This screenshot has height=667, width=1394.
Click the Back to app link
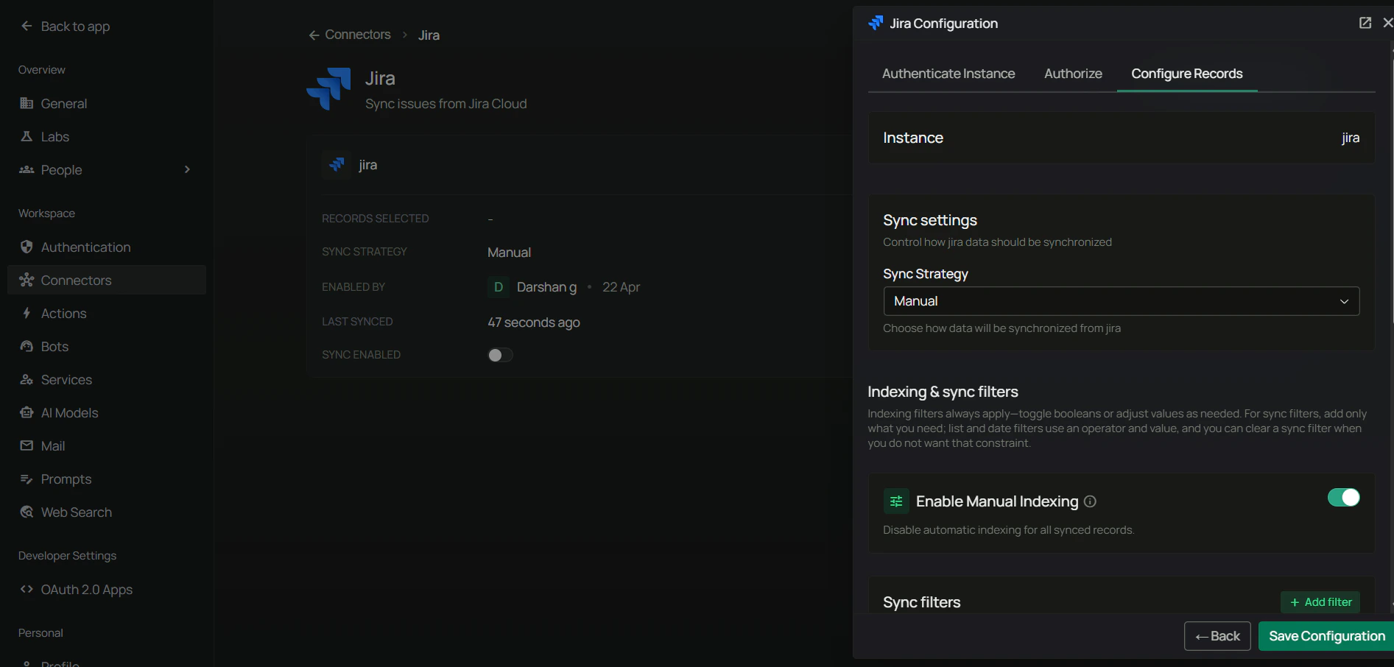[66, 26]
